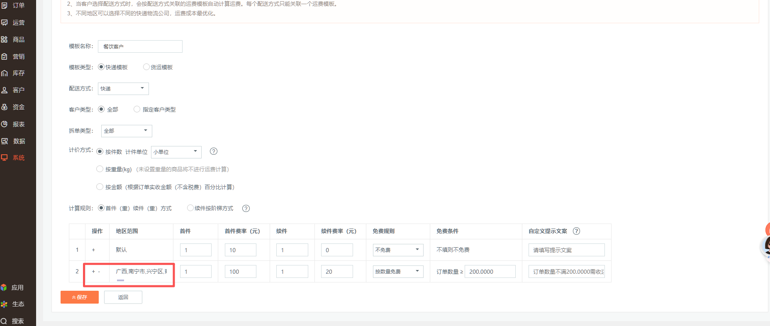Add a row using plus in 默认 row
This screenshot has width=770, height=326.
tap(93, 250)
